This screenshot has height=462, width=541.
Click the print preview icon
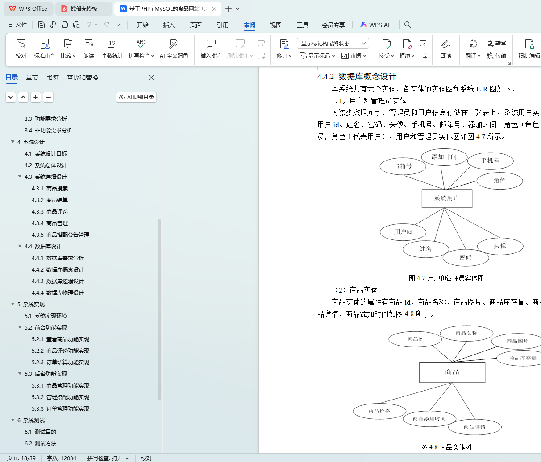[76, 25]
